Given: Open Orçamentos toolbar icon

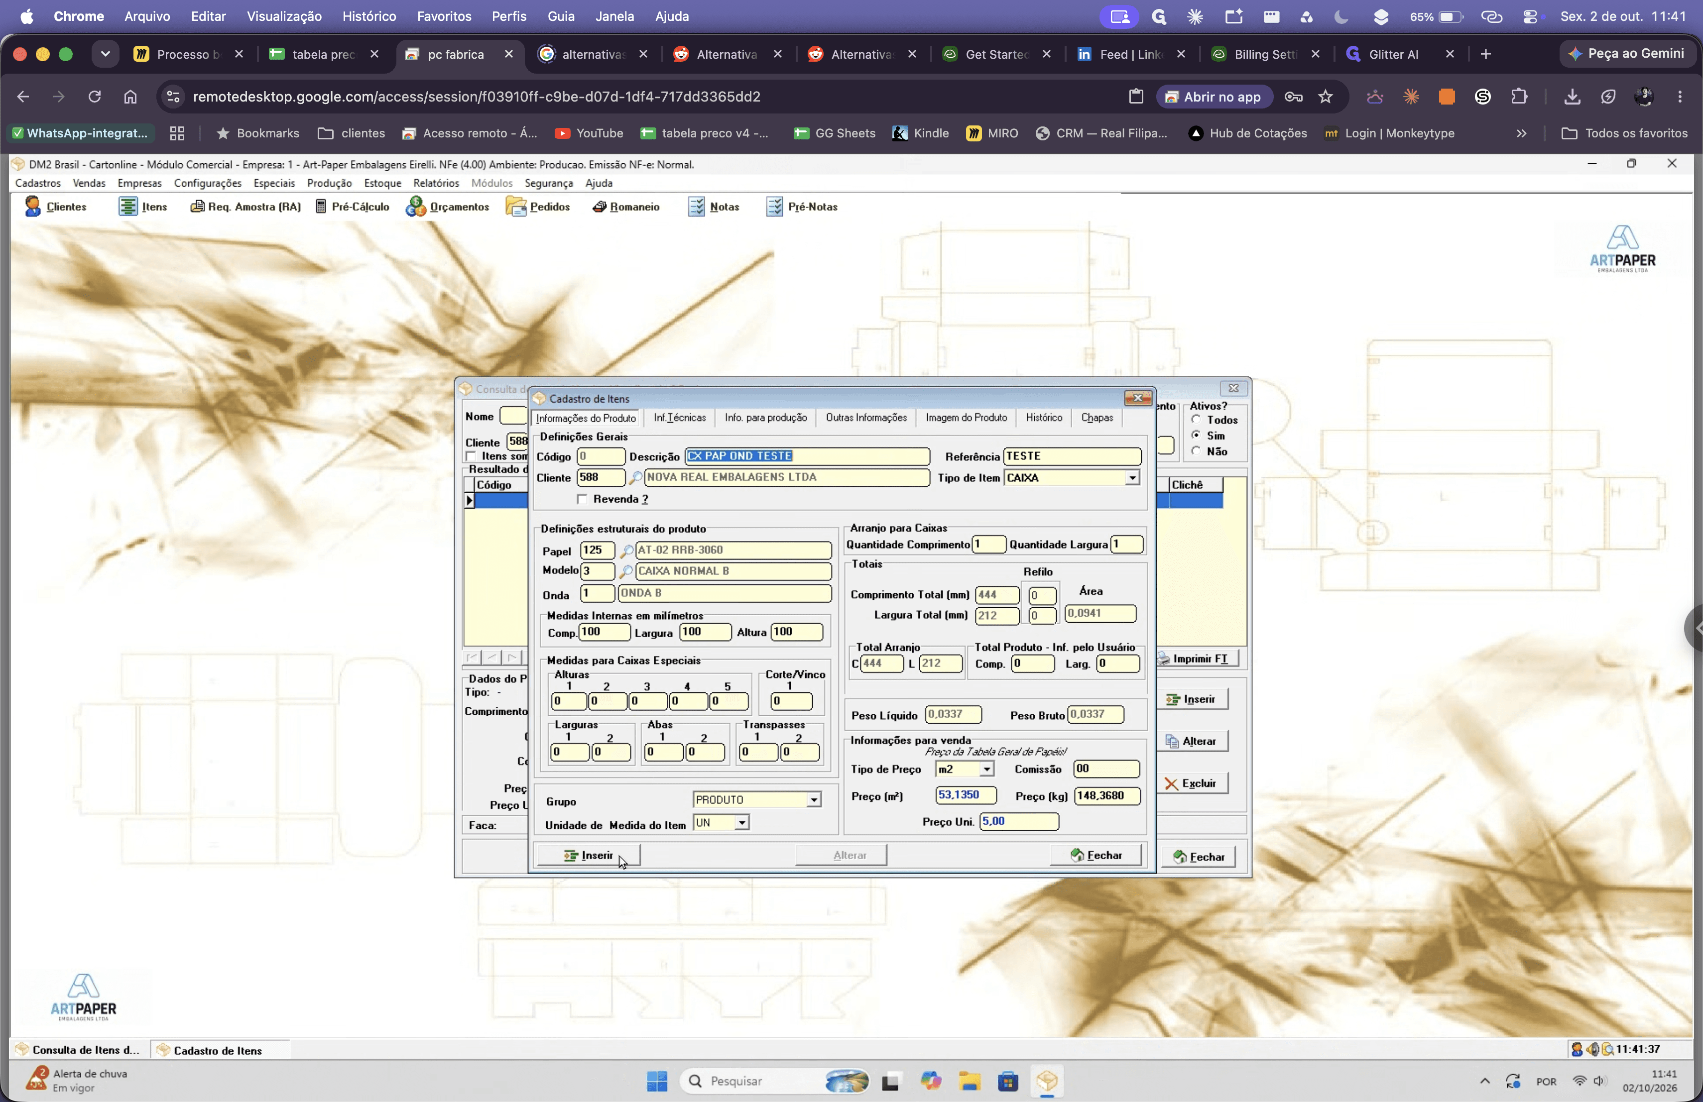Looking at the screenshot, I should click(447, 207).
